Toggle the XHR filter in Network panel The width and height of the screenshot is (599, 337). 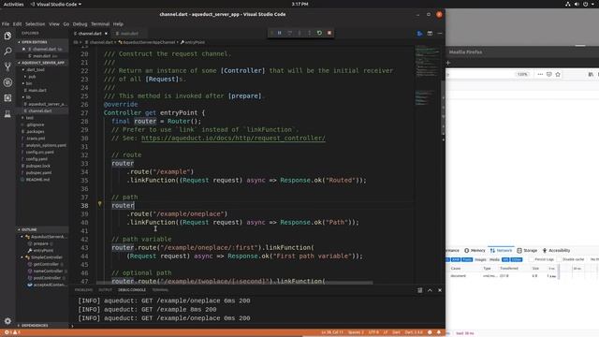click(x=456, y=259)
